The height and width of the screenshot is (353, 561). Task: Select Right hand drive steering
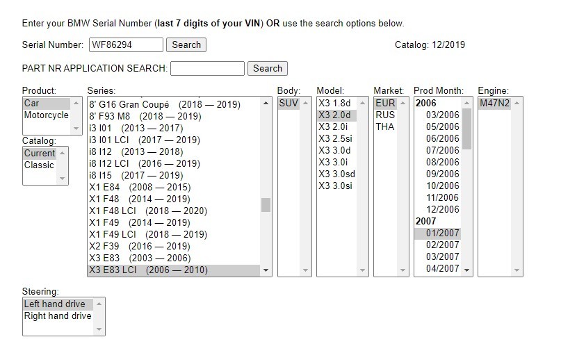pyautogui.click(x=58, y=316)
